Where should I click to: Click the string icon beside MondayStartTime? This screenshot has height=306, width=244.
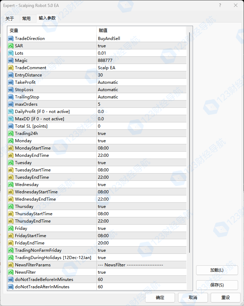[x=11, y=148]
